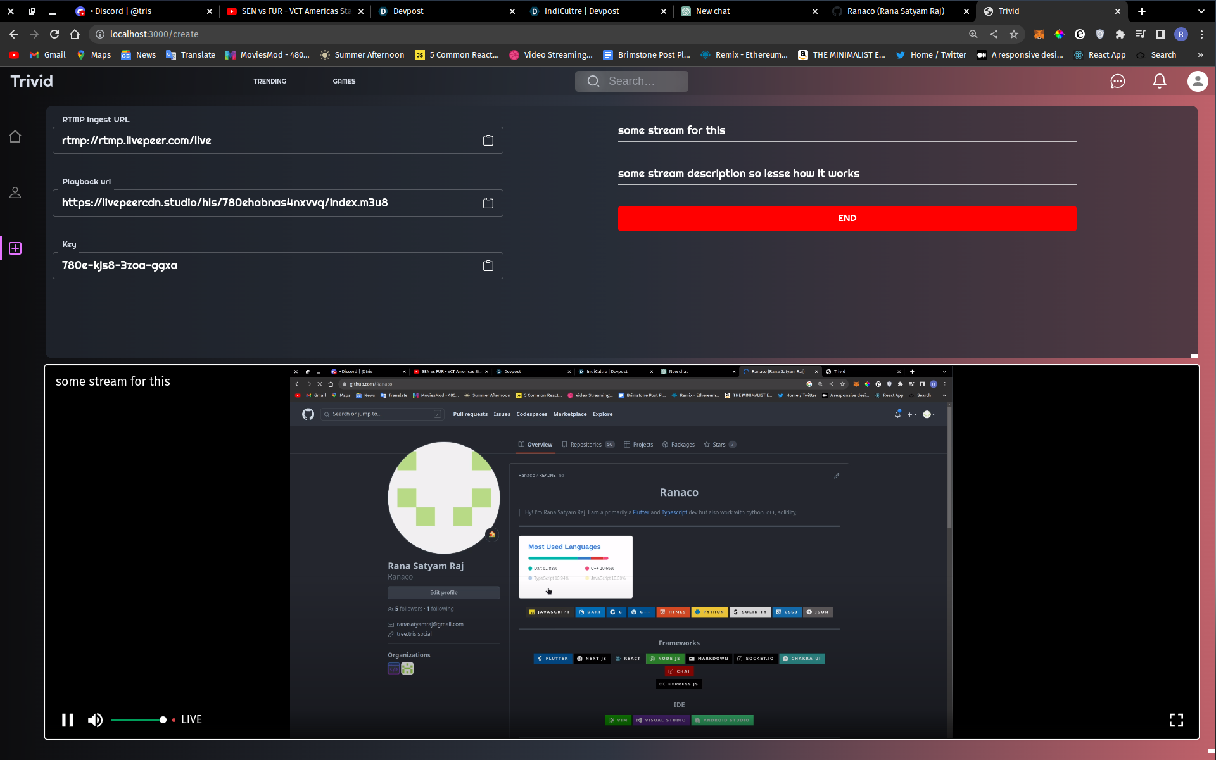
Task: Open the tab search dropdown arrow
Action: pyautogui.click(x=1201, y=11)
